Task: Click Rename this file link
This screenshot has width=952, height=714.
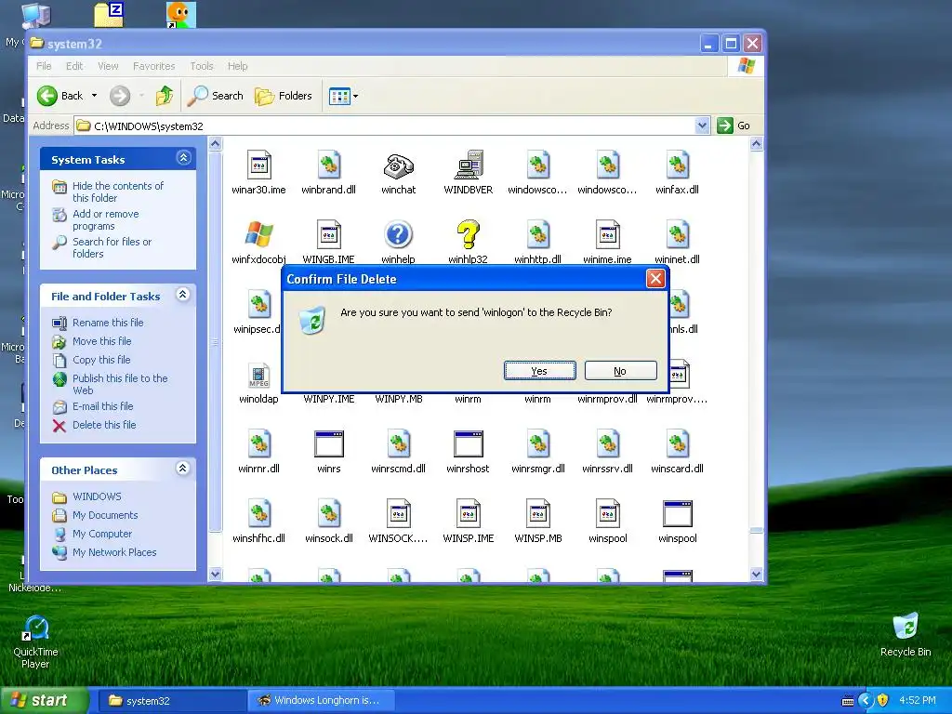Action: [108, 323]
